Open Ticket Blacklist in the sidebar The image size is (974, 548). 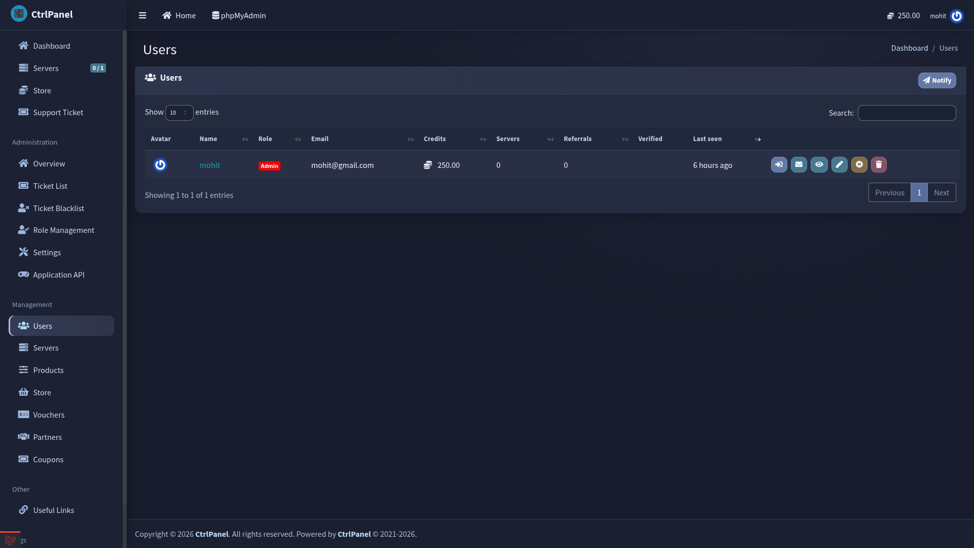[x=61, y=208]
